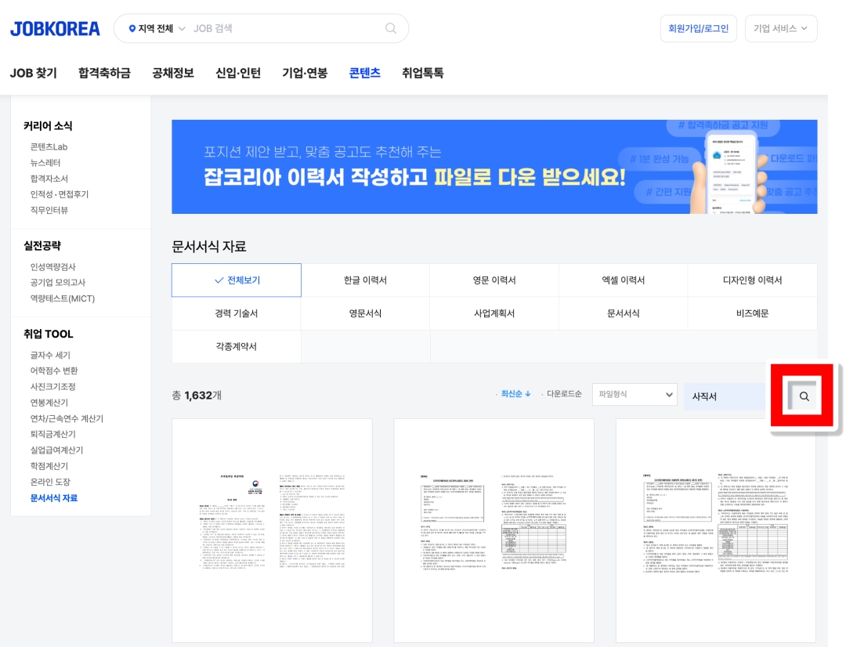This screenshot has height=647, width=846.
Task: Select the 디자인형 이력서 category tab
Action: click(x=752, y=280)
